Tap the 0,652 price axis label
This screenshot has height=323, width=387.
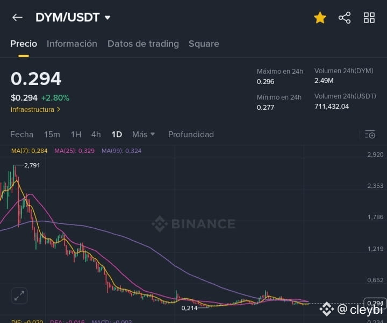tap(375, 280)
